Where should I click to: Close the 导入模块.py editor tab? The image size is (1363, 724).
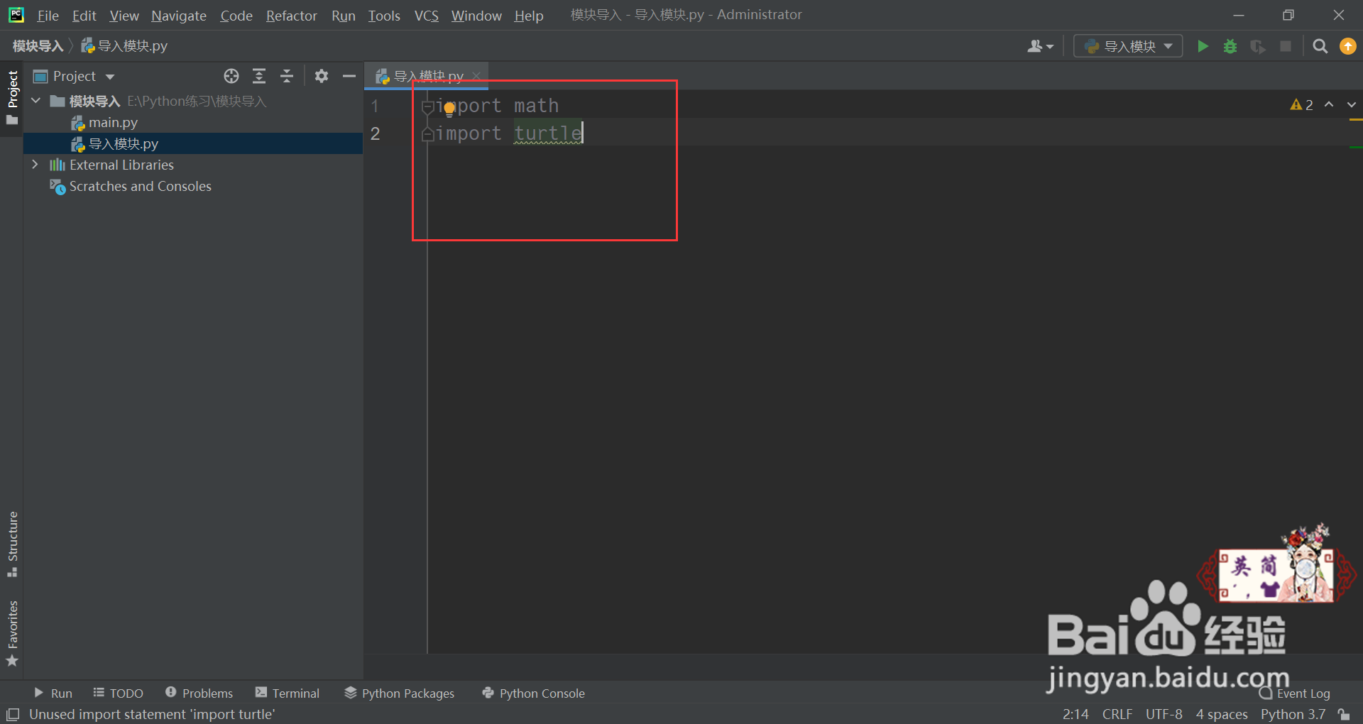pyautogui.click(x=476, y=76)
